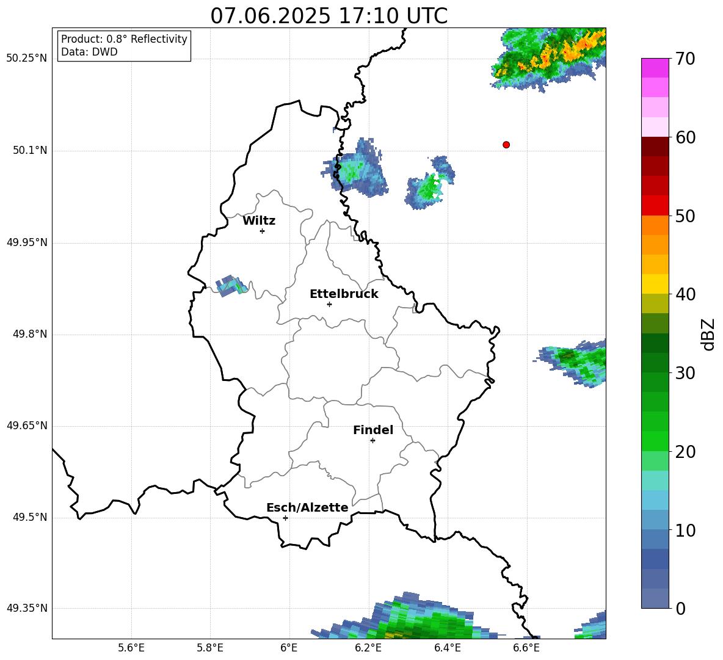
Task: Click the bright green 20 dBZ colorbar band
Action: pyautogui.click(x=655, y=441)
